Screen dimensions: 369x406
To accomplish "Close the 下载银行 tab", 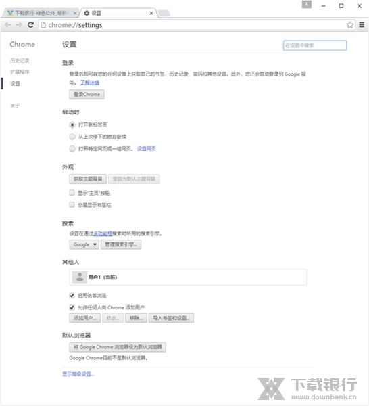I will [75, 13].
